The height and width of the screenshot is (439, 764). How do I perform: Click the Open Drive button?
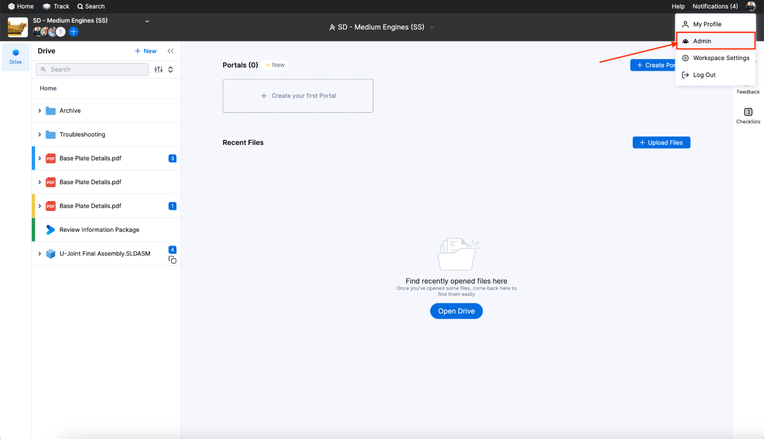(456, 311)
